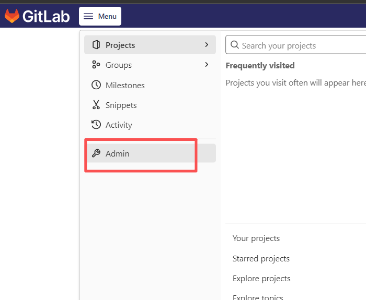This screenshot has width=366, height=300.
Task: Go to the Admin area
Action: coord(150,153)
